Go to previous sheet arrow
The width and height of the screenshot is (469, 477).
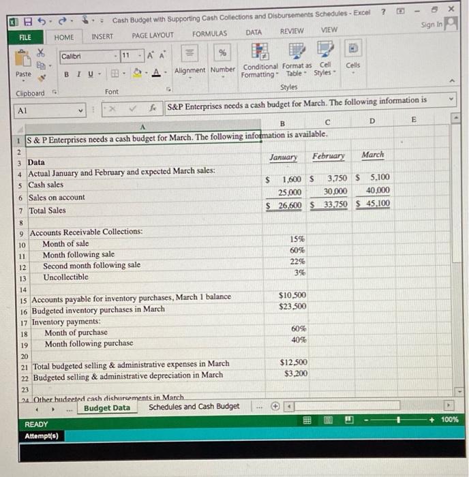(37, 410)
